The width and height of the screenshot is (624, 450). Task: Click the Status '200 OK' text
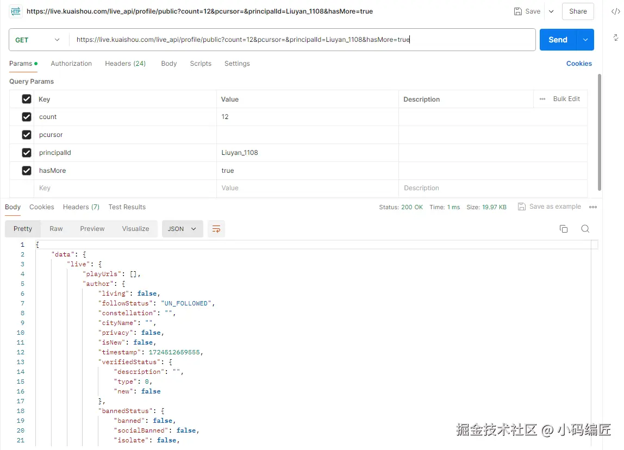[412, 207]
